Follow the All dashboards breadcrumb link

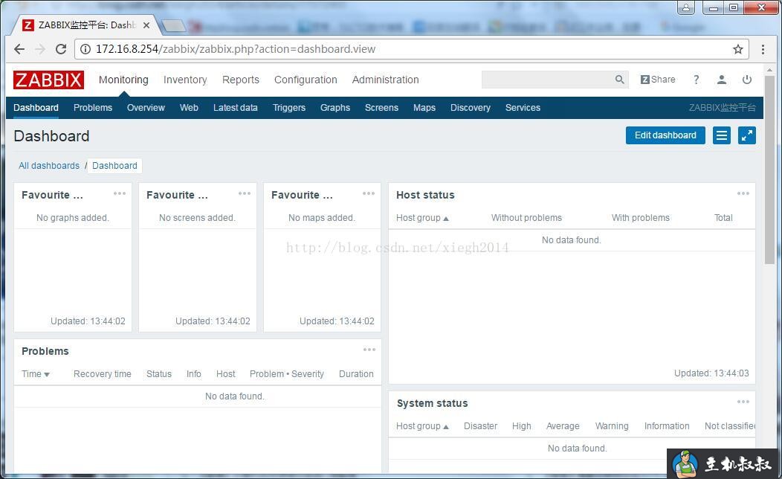[49, 165]
